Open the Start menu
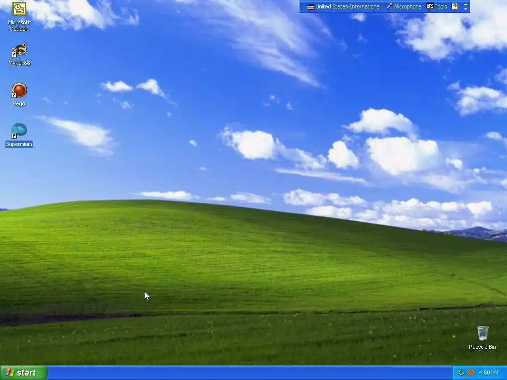This screenshot has width=507, height=380. pos(24,373)
